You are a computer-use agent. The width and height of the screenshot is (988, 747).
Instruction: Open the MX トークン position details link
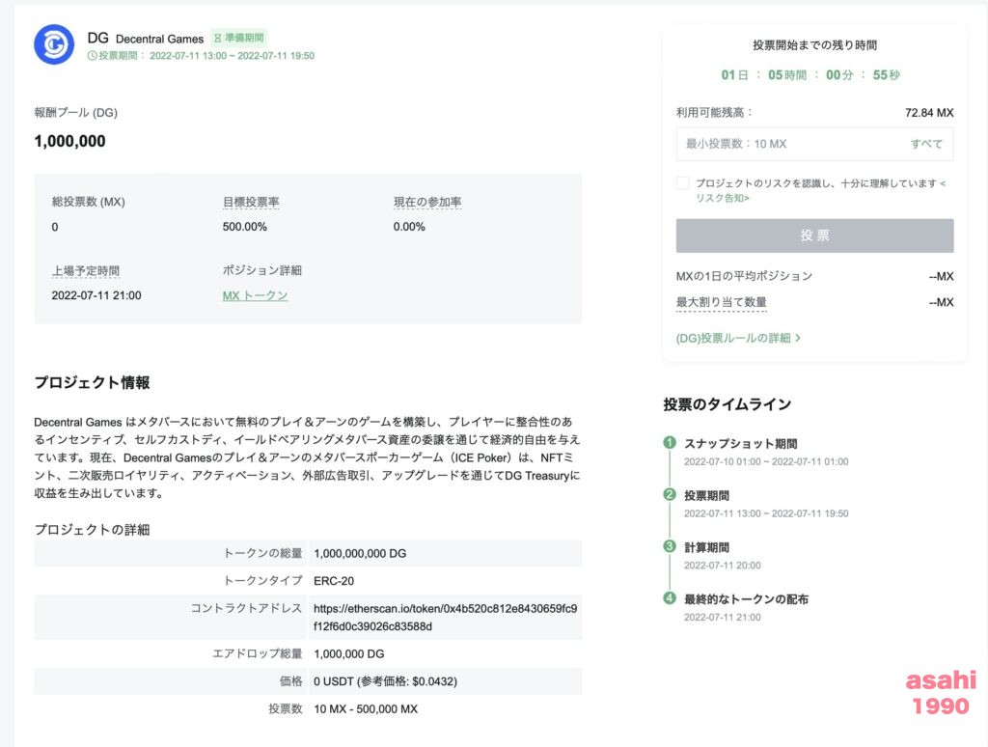[x=255, y=295]
